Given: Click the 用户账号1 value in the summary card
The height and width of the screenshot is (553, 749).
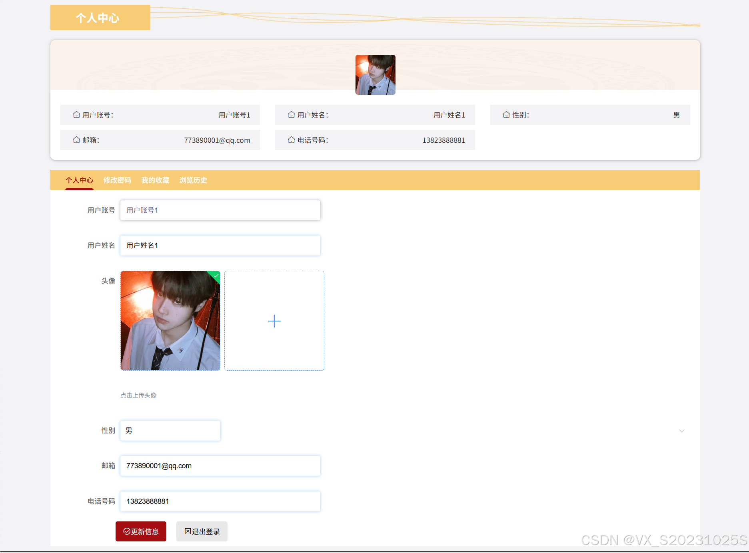Looking at the screenshot, I should point(234,115).
